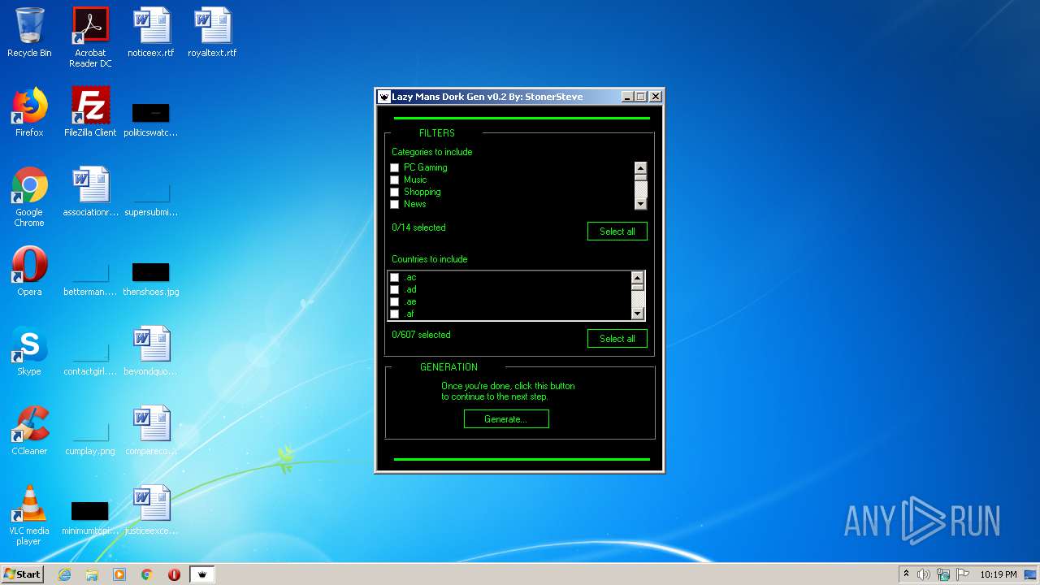This screenshot has height=585, width=1040.
Task: Open the FileZilla Client shortcut
Action: point(90,112)
